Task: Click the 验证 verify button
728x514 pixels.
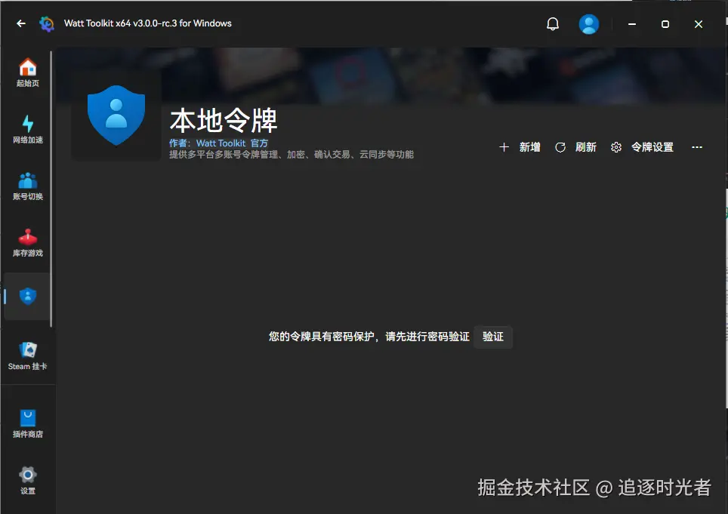Action: (x=493, y=337)
